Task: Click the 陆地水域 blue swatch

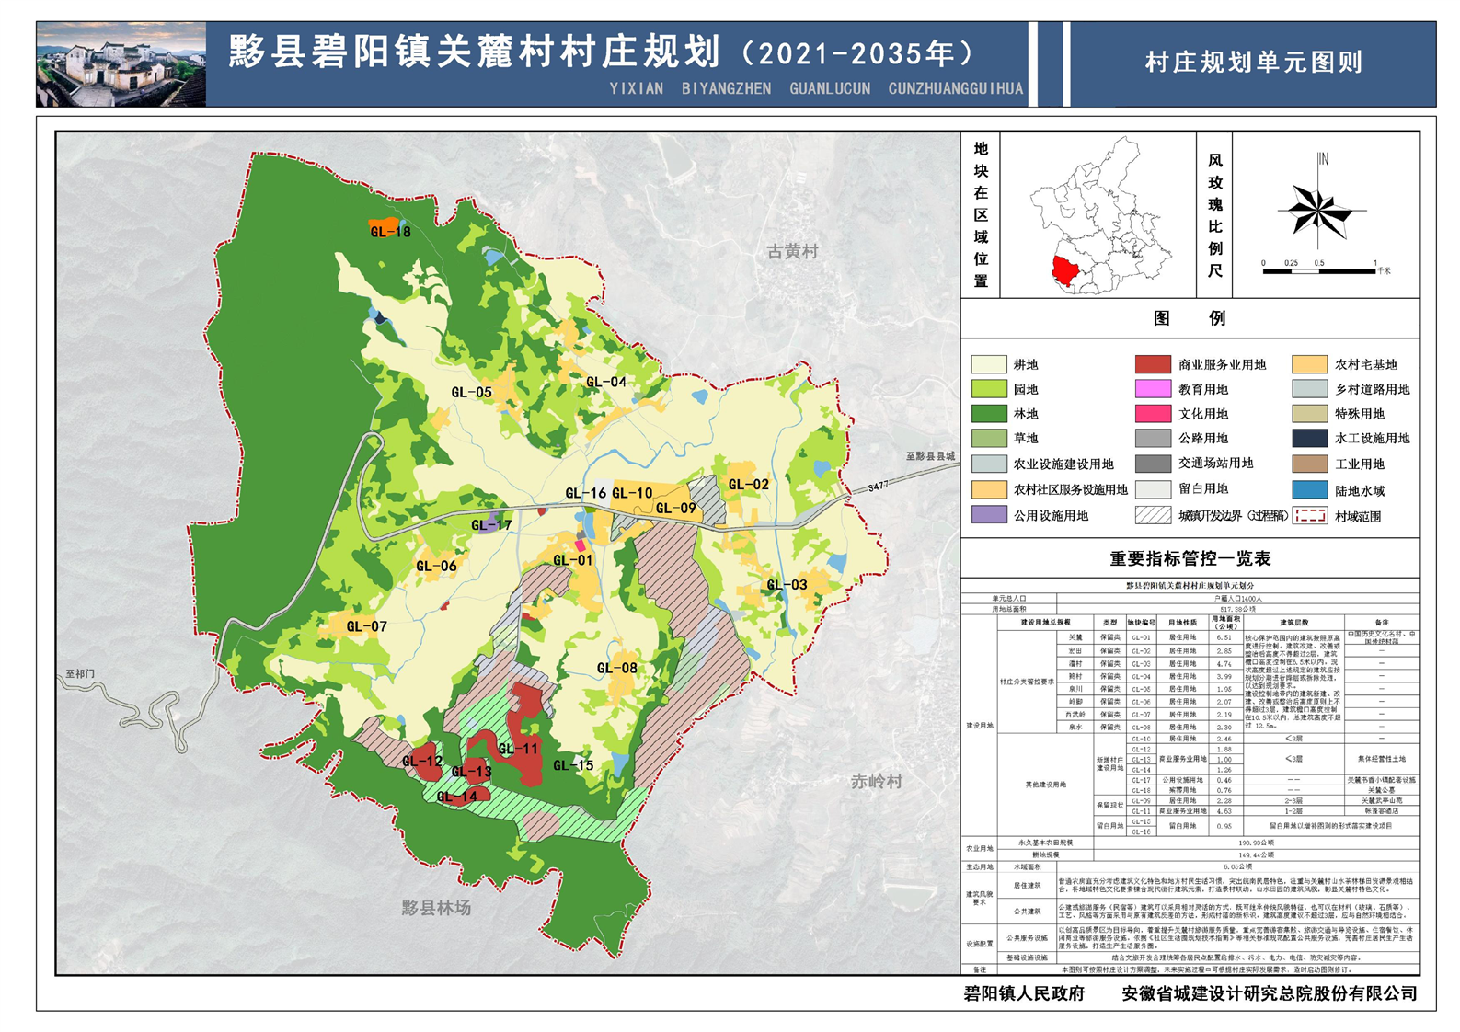Action: (x=1310, y=490)
